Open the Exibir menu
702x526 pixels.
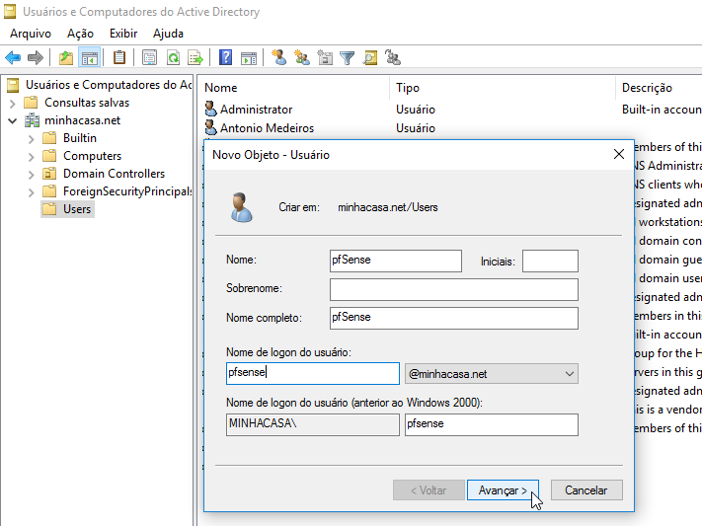(x=123, y=34)
